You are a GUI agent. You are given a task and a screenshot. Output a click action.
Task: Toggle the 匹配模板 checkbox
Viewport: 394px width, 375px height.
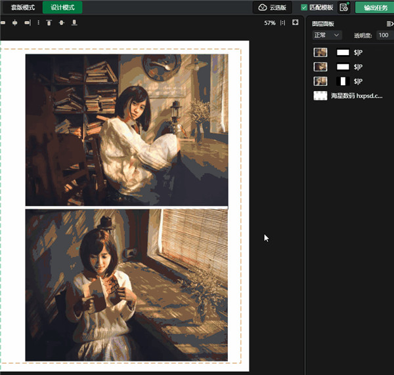point(304,7)
